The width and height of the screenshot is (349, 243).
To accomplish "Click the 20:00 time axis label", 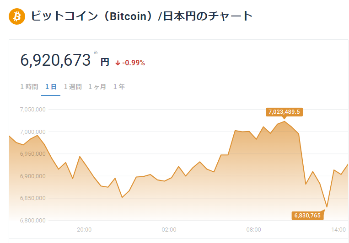I will 84,229.
